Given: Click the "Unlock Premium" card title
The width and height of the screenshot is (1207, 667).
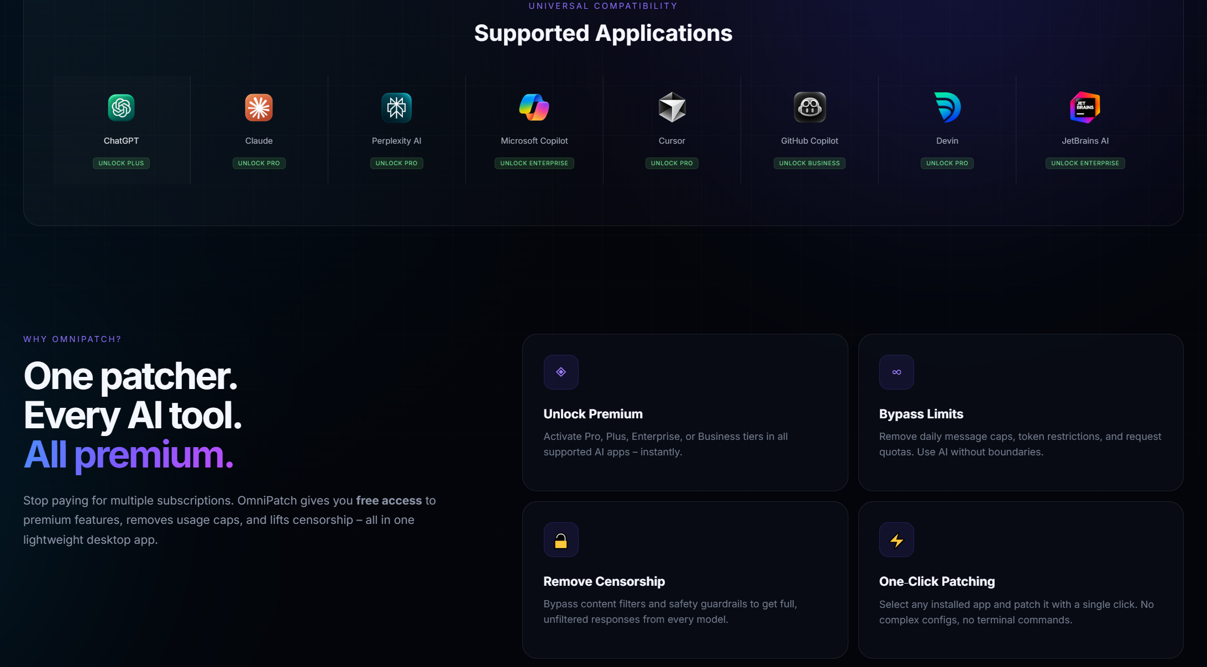Looking at the screenshot, I should [x=593, y=414].
